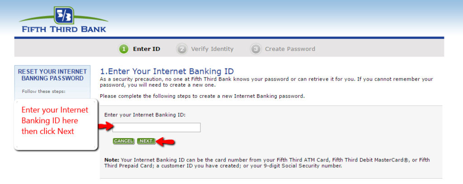Select the Verify Identity step label
The height and width of the screenshot is (184, 463).
pyautogui.click(x=213, y=49)
